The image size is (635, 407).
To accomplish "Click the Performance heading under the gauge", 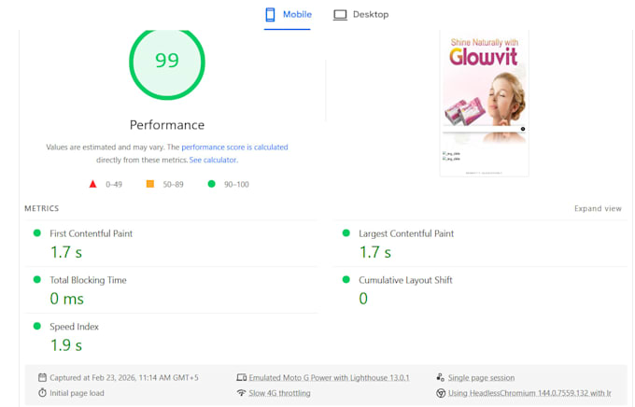I will pyautogui.click(x=167, y=125).
